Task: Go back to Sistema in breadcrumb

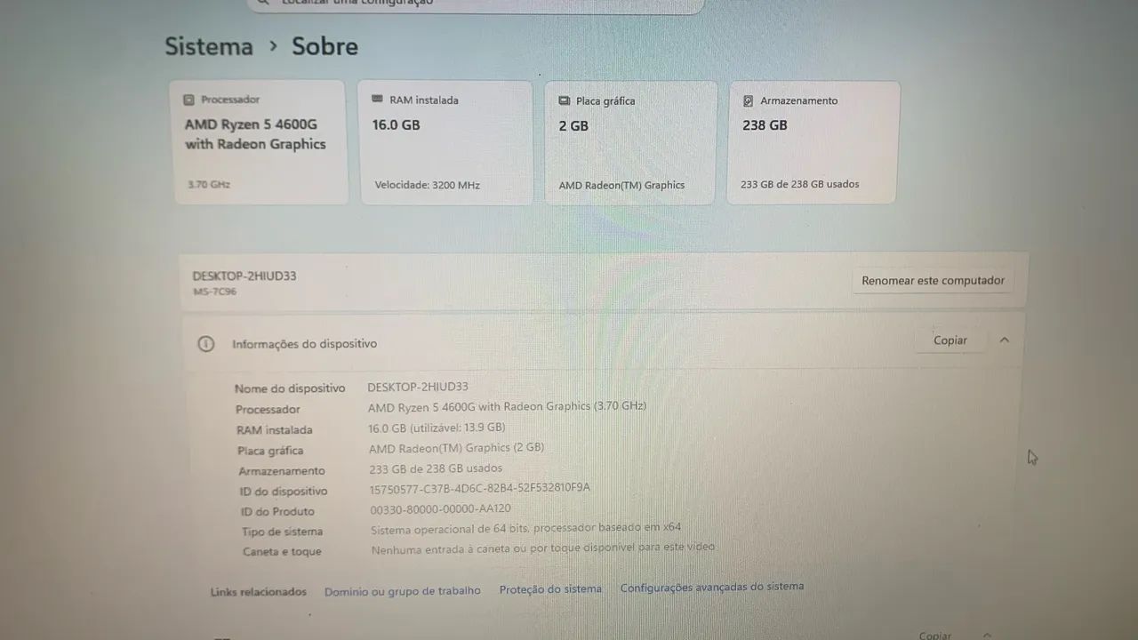Action: point(209,46)
